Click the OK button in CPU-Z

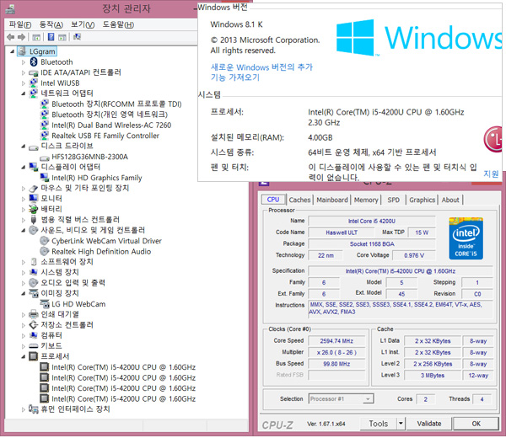pos(476,424)
